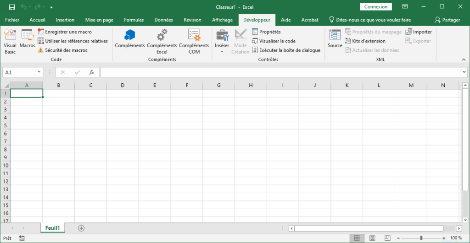The height and width of the screenshot is (243, 470).
Task: Click Enregistrer une macro
Action: tap(65, 32)
